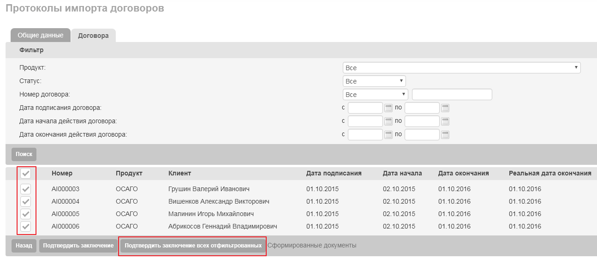Open calendar for signing date end
The image size is (597, 259).
(445, 108)
